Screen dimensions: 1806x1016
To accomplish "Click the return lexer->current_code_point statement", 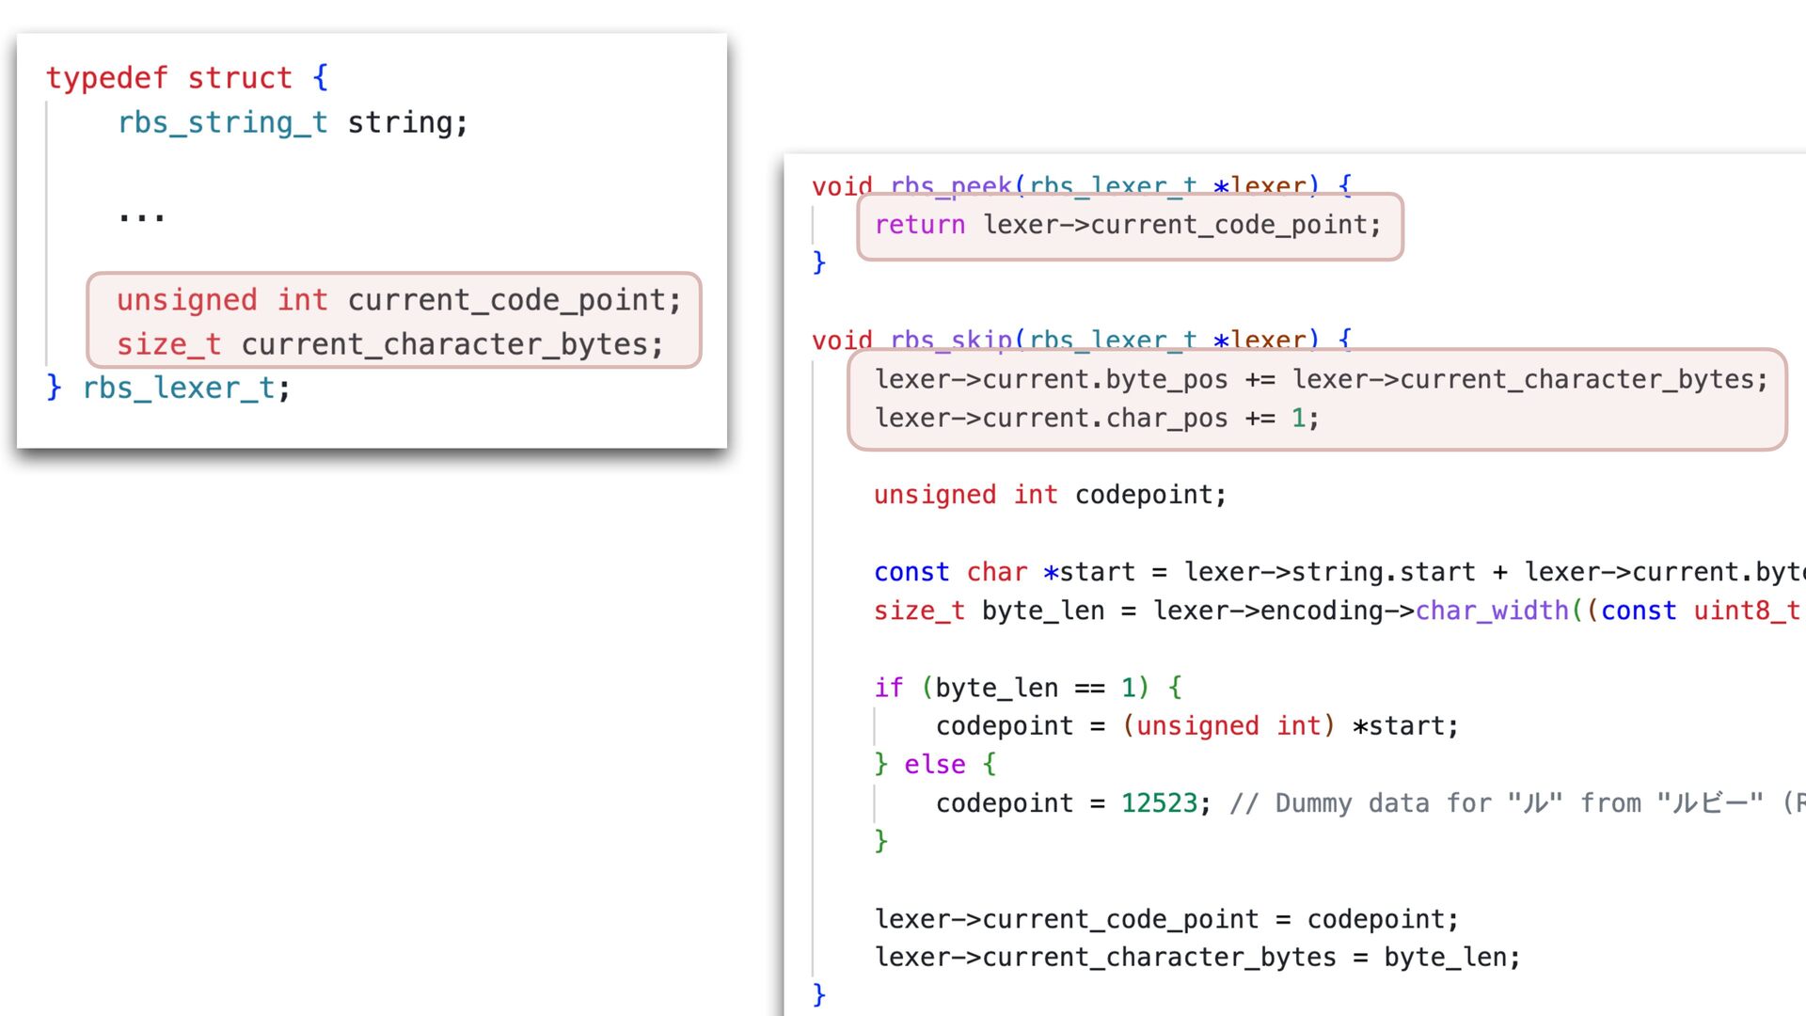I will pyautogui.click(x=1127, y=225).
